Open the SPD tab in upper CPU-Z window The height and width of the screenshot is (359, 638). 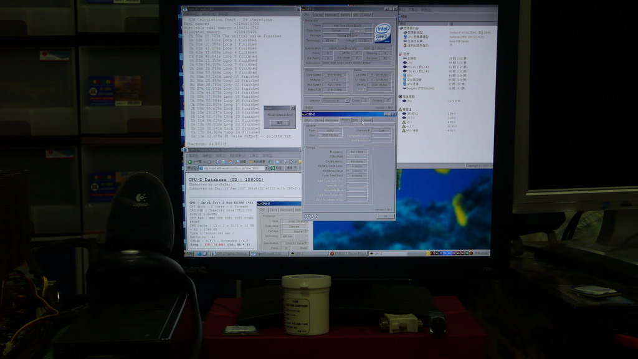356,15
